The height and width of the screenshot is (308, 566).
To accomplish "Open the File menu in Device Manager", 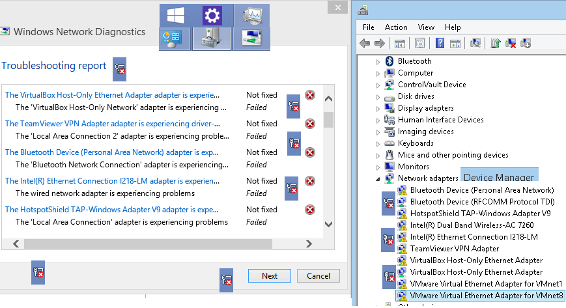I will pyautogui.click(x=368, y=27).
